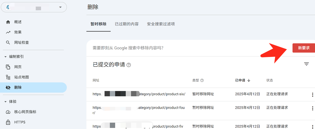Click the 核心网页指标 gauge icon
Viewport: 315px width, 129px height.
(x=8, y=112)
